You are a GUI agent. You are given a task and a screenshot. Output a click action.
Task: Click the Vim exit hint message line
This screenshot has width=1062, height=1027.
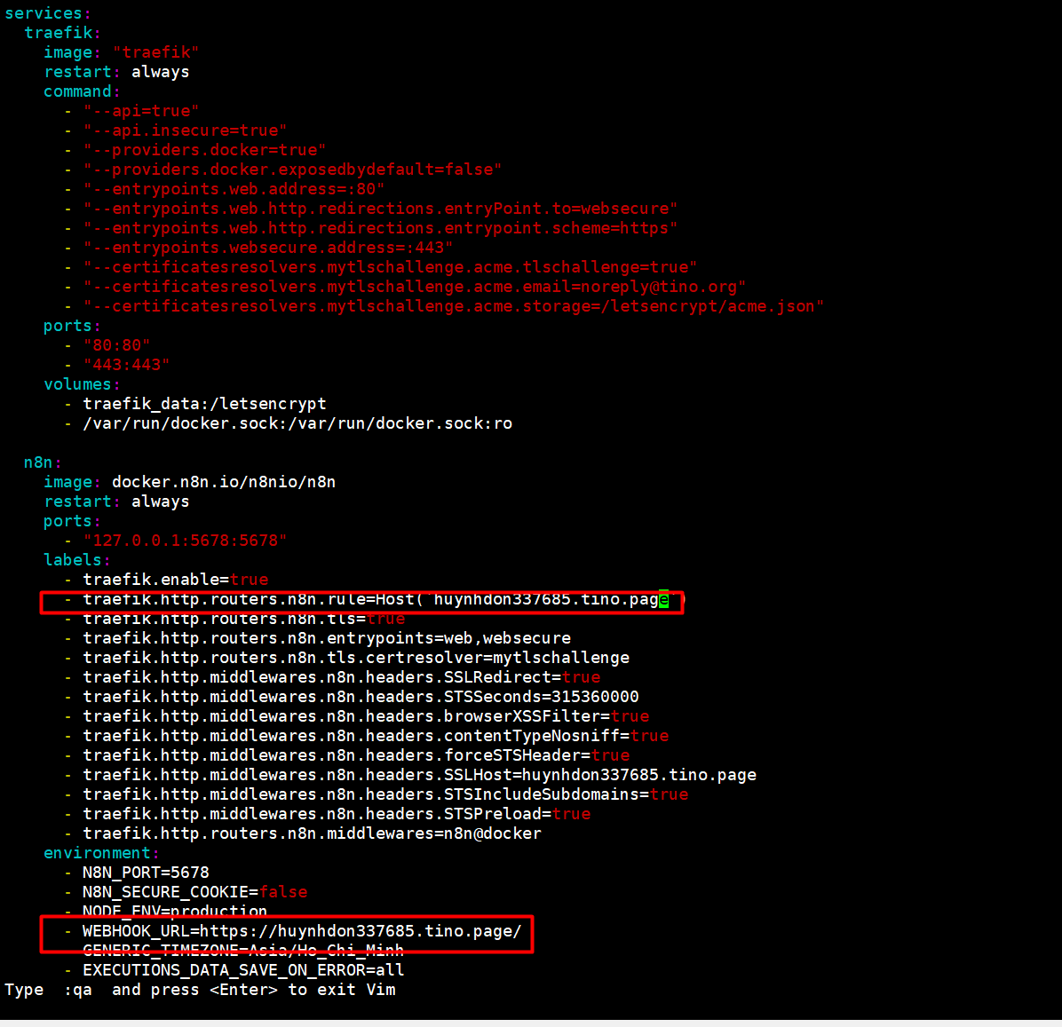200,990
